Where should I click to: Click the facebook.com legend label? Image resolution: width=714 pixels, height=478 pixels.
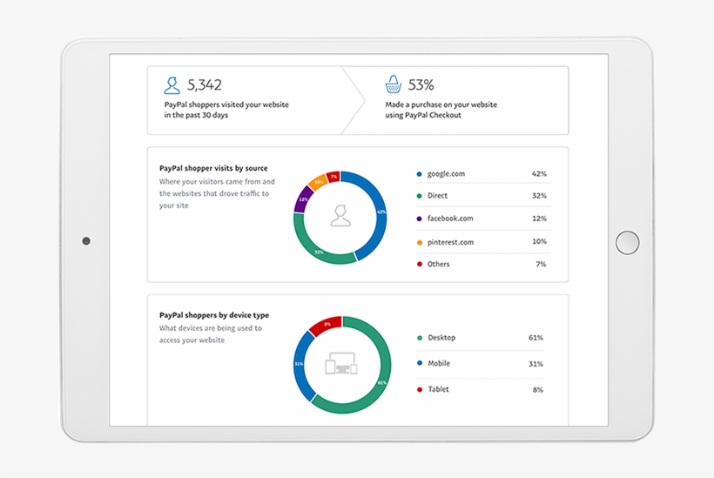(x=450, y=219)
